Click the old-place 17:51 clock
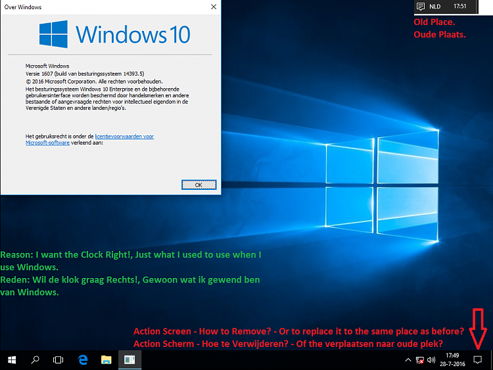The width and height of the screenshot is (493, 370). pyautogui.click(x=459, y=7)
